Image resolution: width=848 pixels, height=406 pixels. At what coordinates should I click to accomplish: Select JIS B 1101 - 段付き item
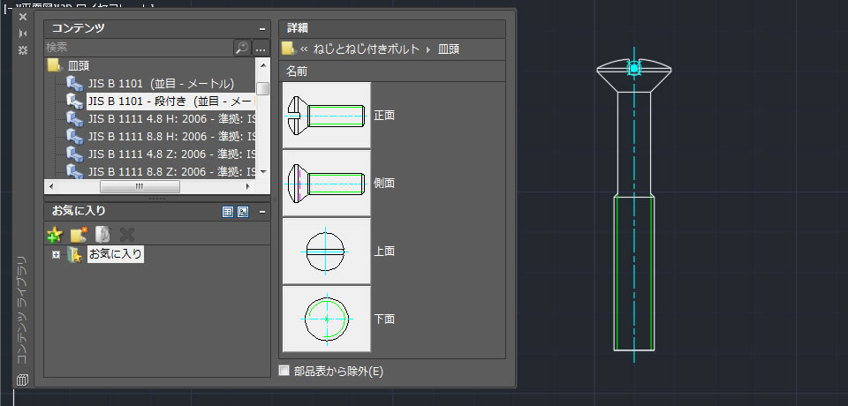pos(170,101)
